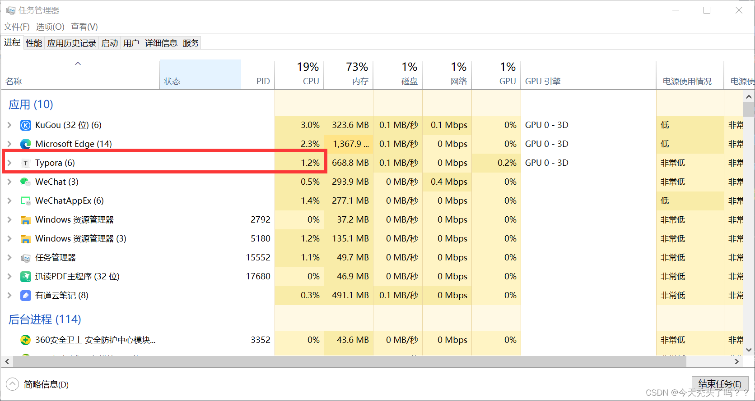This screenshot has width=755, height=401.
Task: Click the vertical scrollbar thumb
Action: (x=749, y=109)
